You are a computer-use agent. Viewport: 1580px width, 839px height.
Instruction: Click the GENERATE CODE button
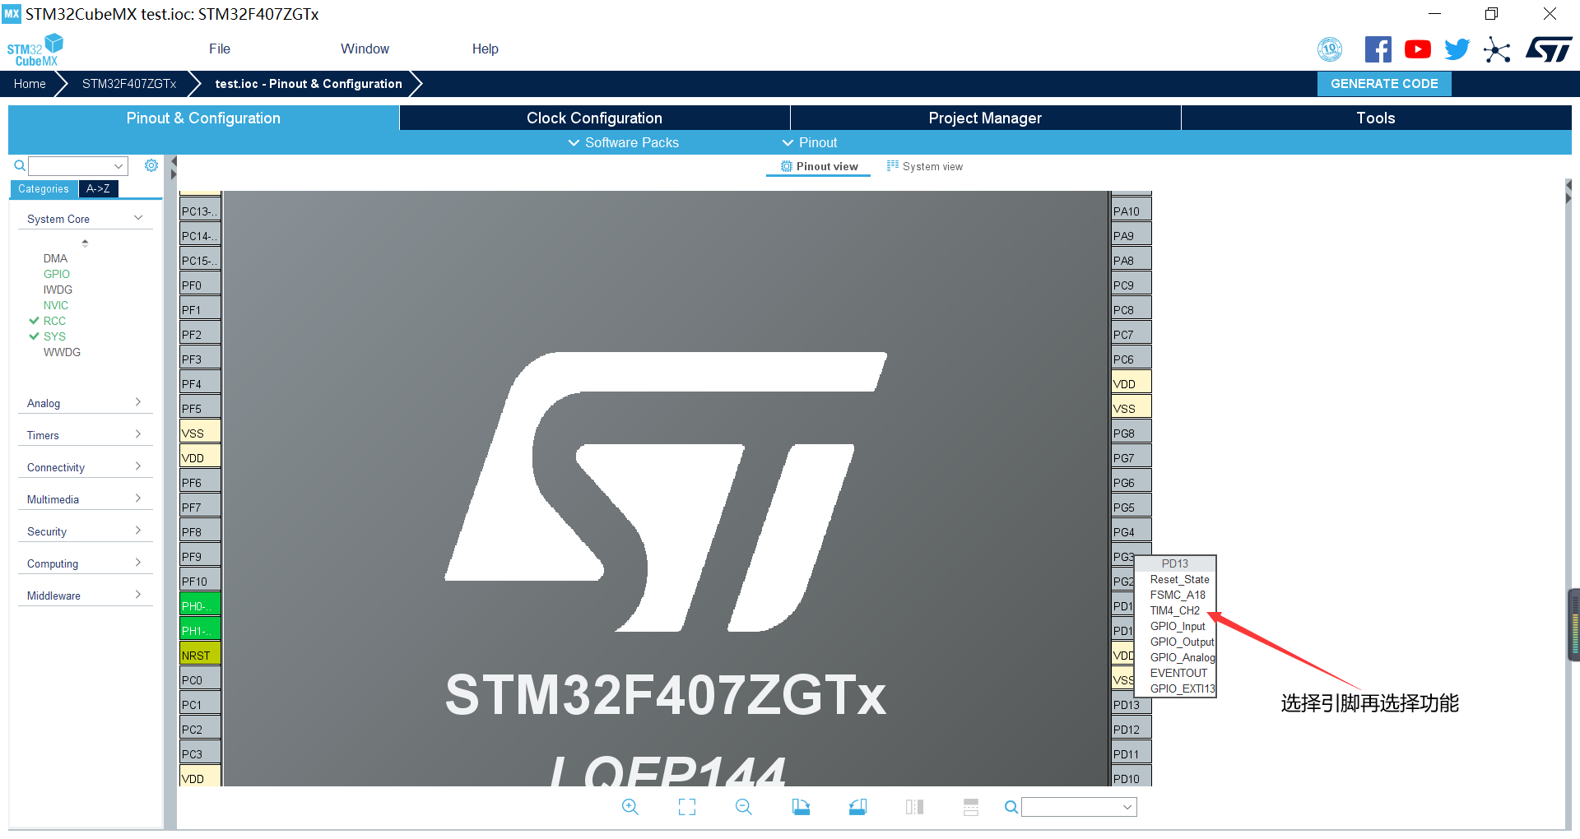click(x=1383, y=83)
